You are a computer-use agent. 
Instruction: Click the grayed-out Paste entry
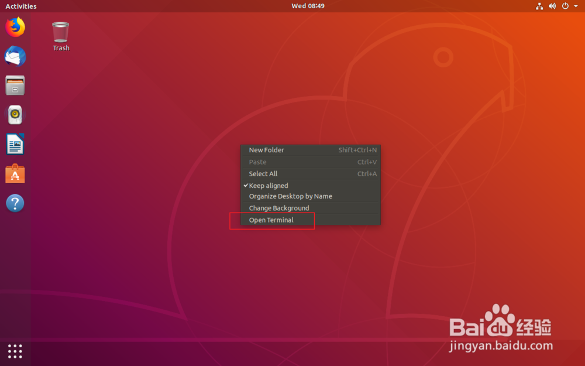pos(311,162)
